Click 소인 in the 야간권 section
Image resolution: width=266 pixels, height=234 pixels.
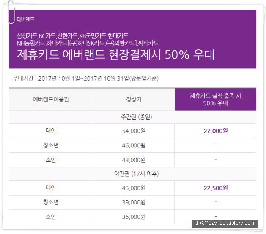coord(51,217)
